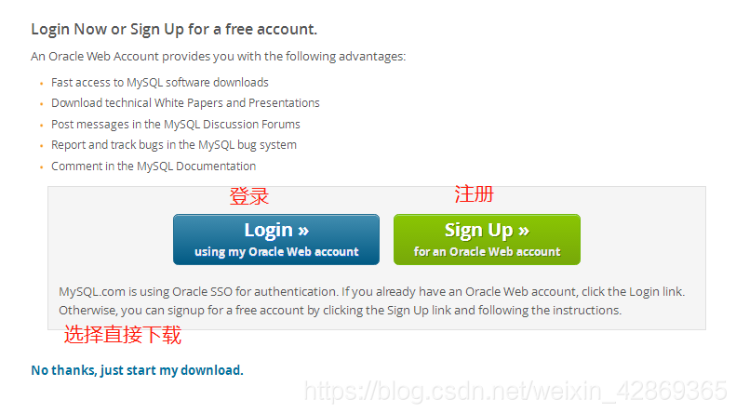Click the red 登录 annotation above Login
The width and height of the screenshot is (736, 413).
tap(249, 196)
